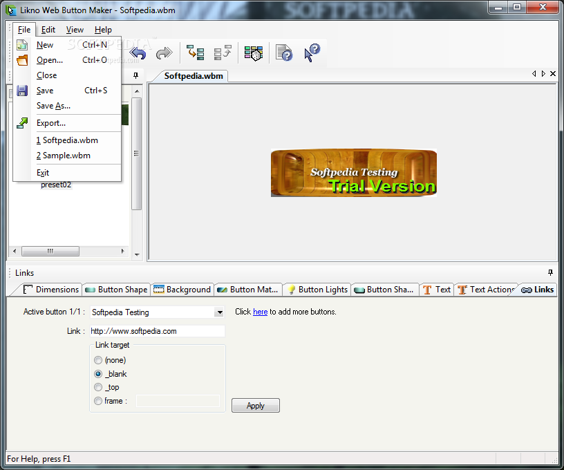564x470 pixels.
Task: Switch to the Links tab
Action: (537, 290)
